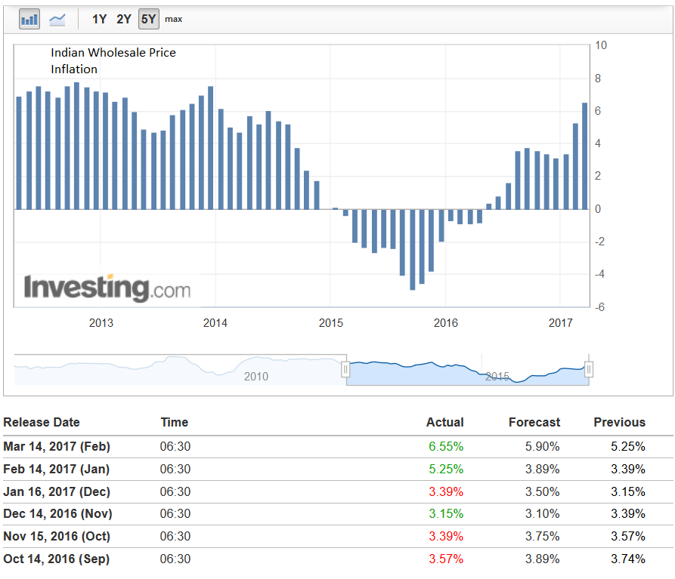Screen dimensions: 675x579
Task: Open the Feb 14, 2017 (Jan) release row
Action: [x=57, y=469]
